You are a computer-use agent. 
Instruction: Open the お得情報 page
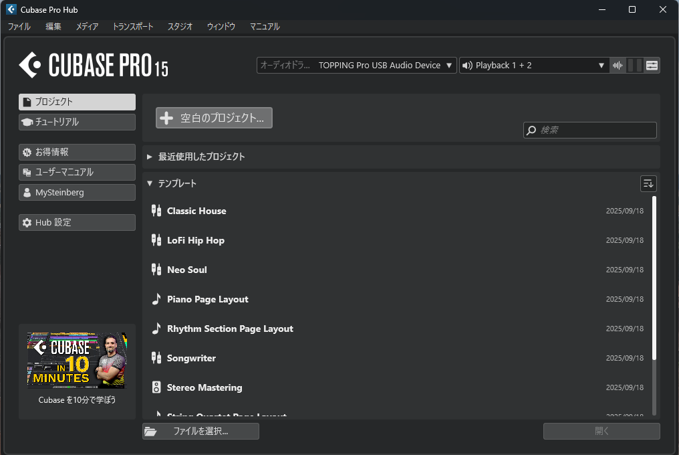click(x=77, y=153)
